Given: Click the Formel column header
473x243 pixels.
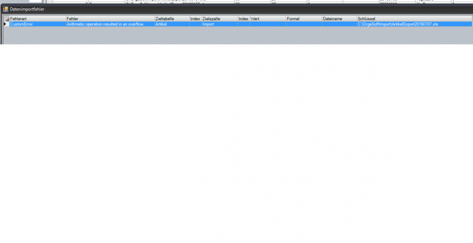Looking at the screenshot, I should tap(303, 19).
